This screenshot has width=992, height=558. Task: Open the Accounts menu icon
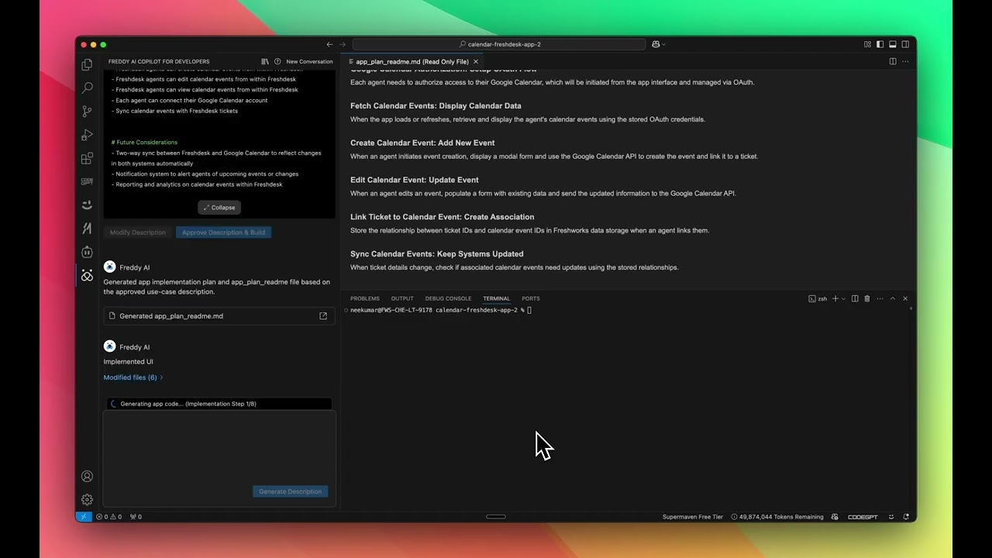click(87, 477)
